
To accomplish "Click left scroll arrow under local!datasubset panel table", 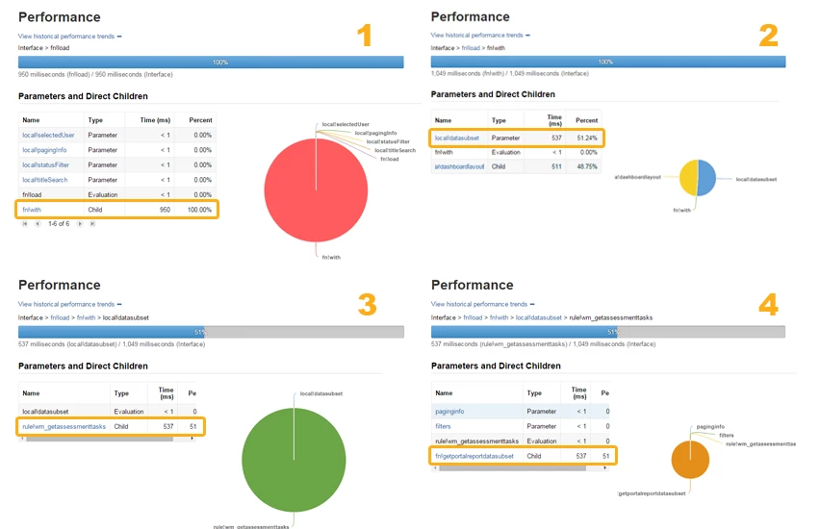I will tap(22, 439).
